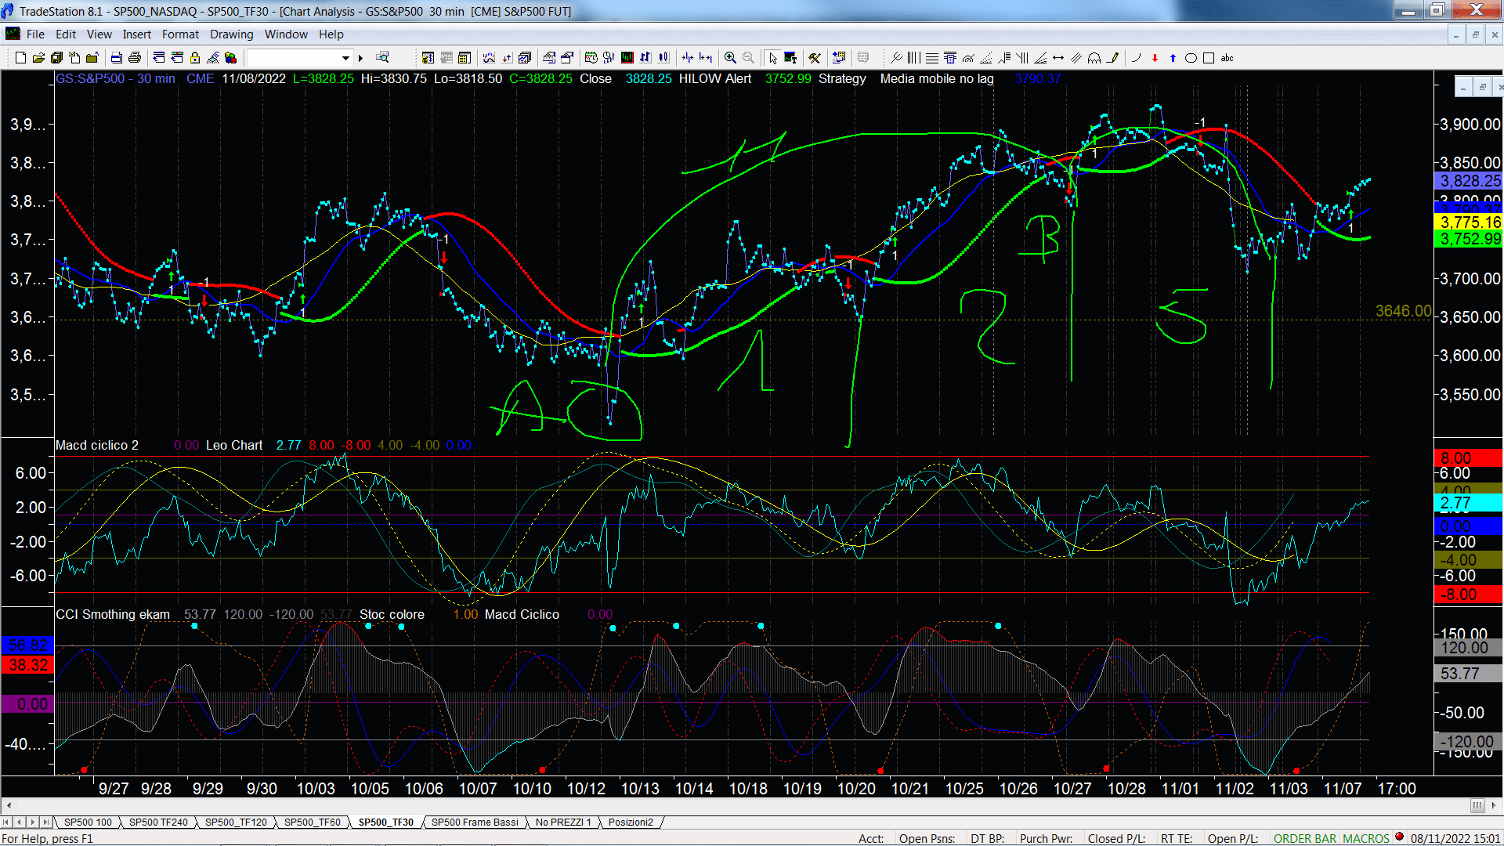Click the calendar clock timeframe icon
The width and height of the screenshot is (1504, 846).
coord(591,58)
